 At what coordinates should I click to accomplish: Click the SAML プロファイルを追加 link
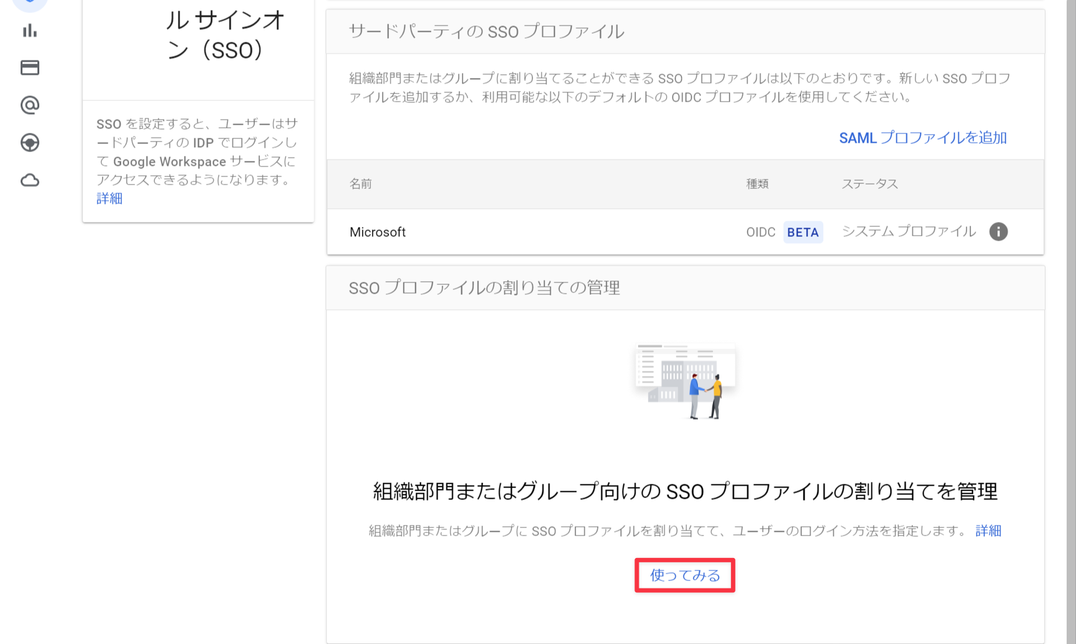pos(923,138)
